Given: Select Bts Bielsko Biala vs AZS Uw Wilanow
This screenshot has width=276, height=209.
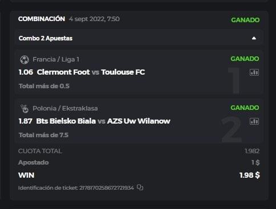Looking at the screenshot, I should (103, 121).
